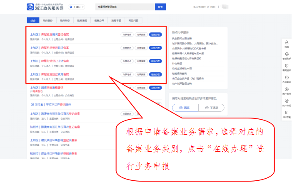292x182 pixels.
Task: Click the location pin icon beside 上城区
Action: pos(71,7)
